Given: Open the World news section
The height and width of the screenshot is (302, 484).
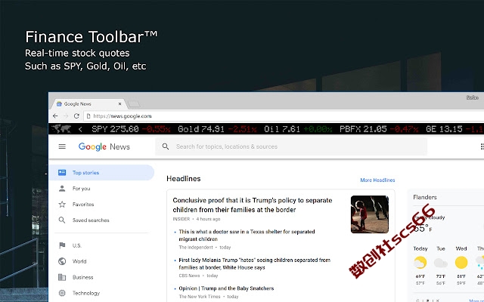Looking at the screenshot, I should click(x=79, y=261).
